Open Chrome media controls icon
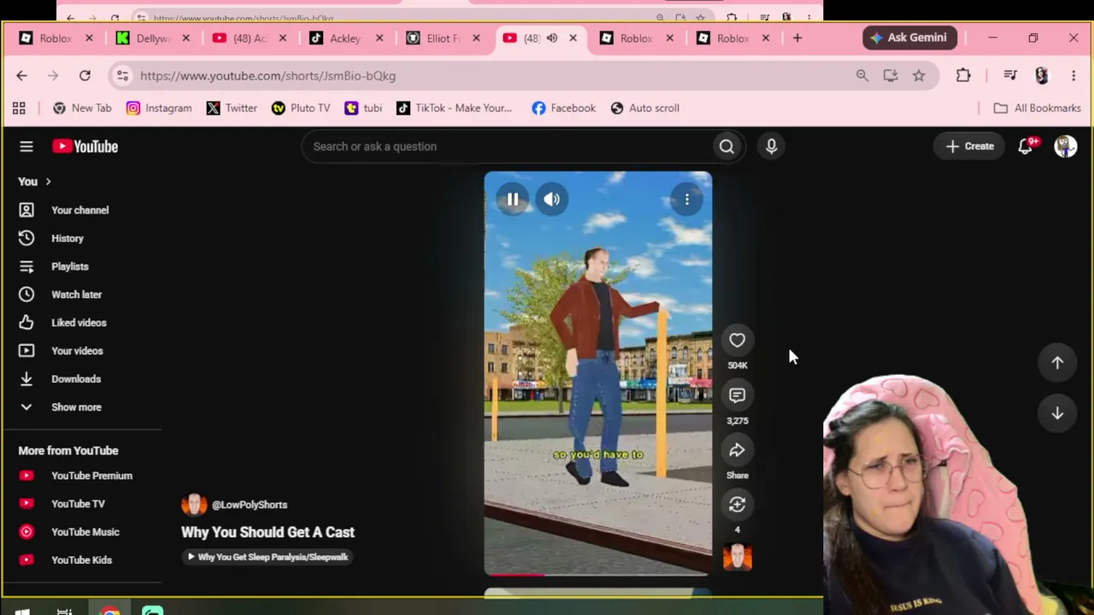Screen dimensions: 1094x615 (x=1010, y=76)
